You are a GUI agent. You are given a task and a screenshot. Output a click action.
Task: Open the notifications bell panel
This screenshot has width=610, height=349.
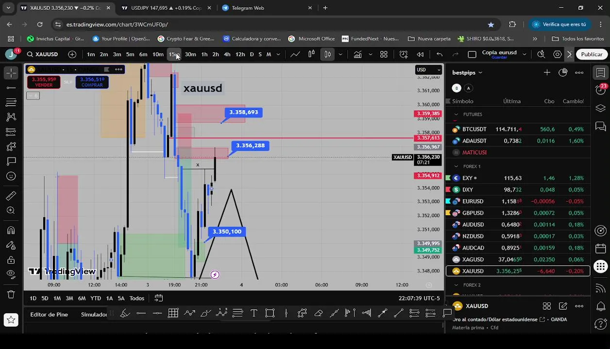tap(601, 306)
